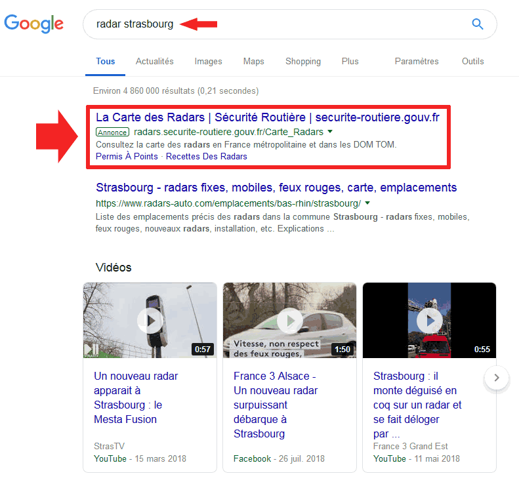Click the StrasTV source label
Image resolution: width=519 pixels, height=484 pixels.
coord(109,446)
